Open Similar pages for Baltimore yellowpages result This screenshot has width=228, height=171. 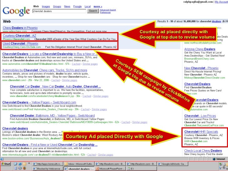(x=140, y=122)
